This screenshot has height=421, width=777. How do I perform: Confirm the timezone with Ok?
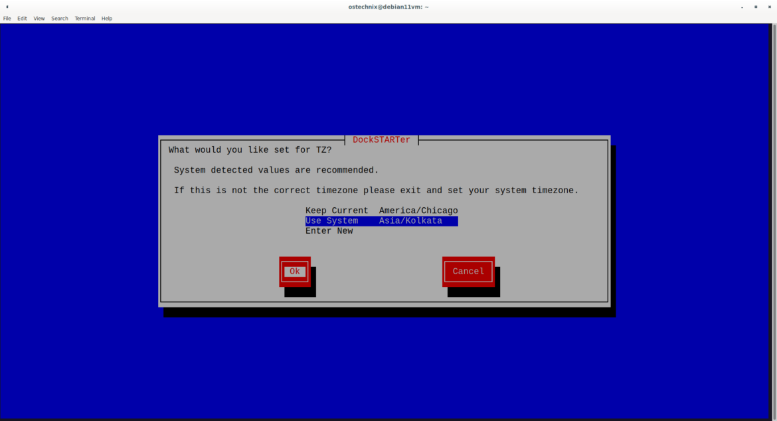point(295,272)
